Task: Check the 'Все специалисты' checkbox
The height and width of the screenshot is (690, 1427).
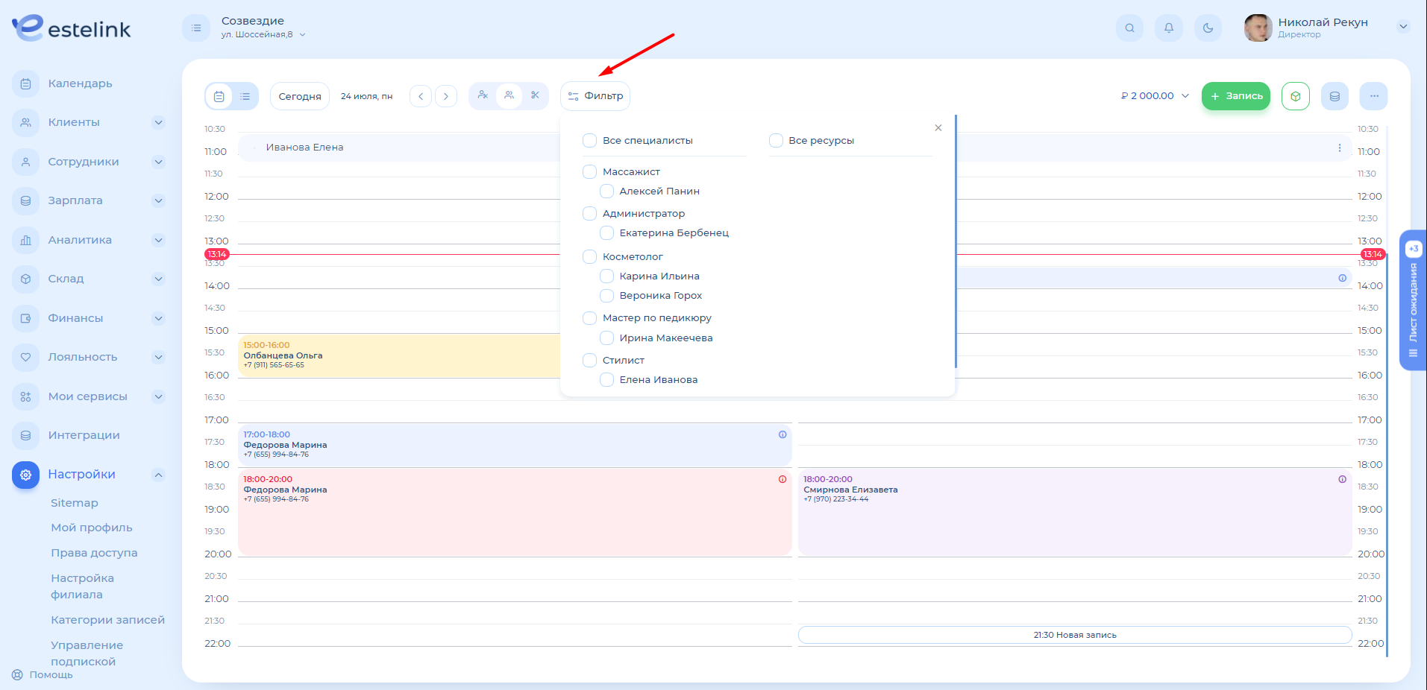Action: [x=589, y=141]
